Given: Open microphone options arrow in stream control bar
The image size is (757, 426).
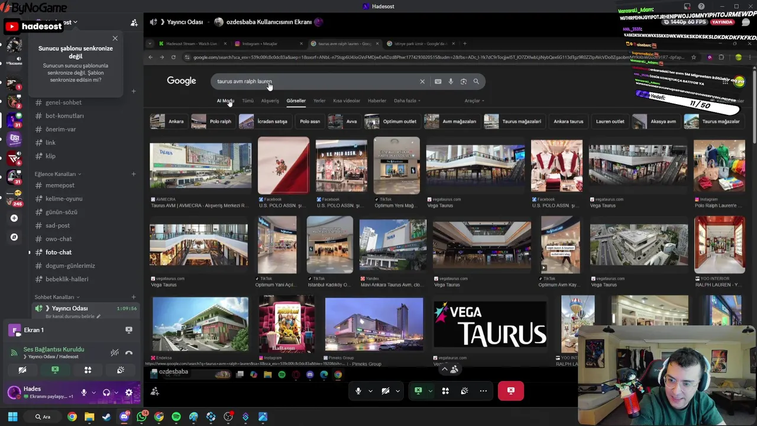Looking at the screenshot, I should pyautogui.click(x=370, y=390).
